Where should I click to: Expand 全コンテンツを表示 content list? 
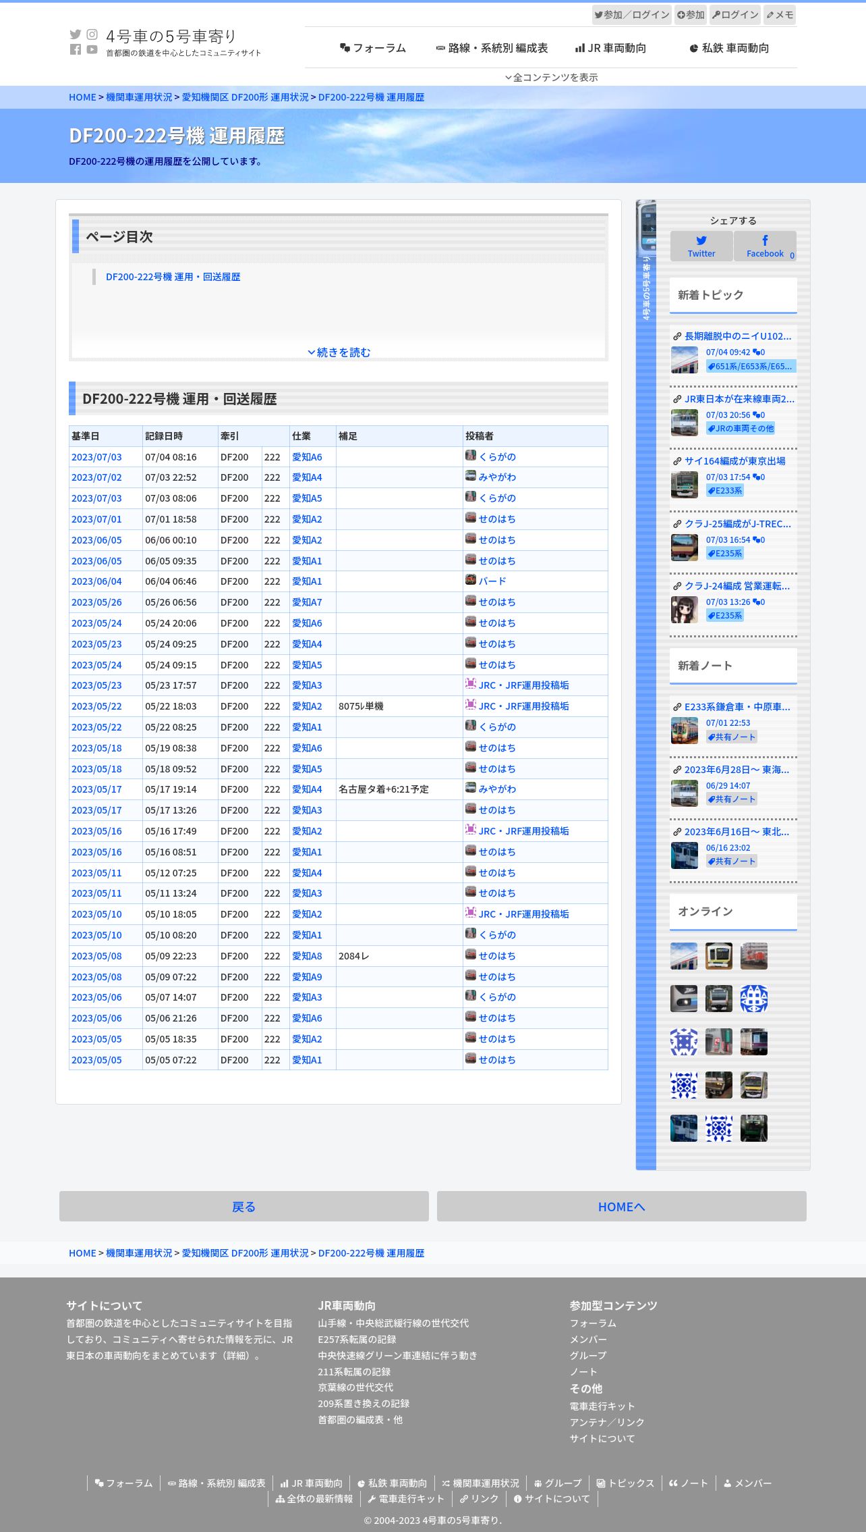(x=551, y=77)
